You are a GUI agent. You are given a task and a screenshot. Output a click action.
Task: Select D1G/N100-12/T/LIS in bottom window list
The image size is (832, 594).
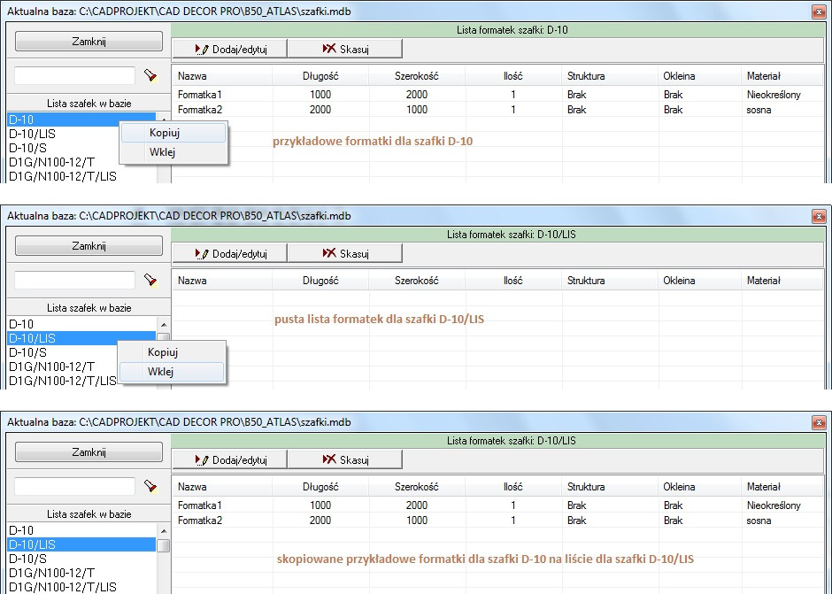[81, 587]
